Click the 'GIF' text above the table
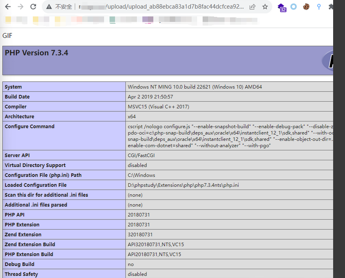345x278 pixels. [7, 36]
